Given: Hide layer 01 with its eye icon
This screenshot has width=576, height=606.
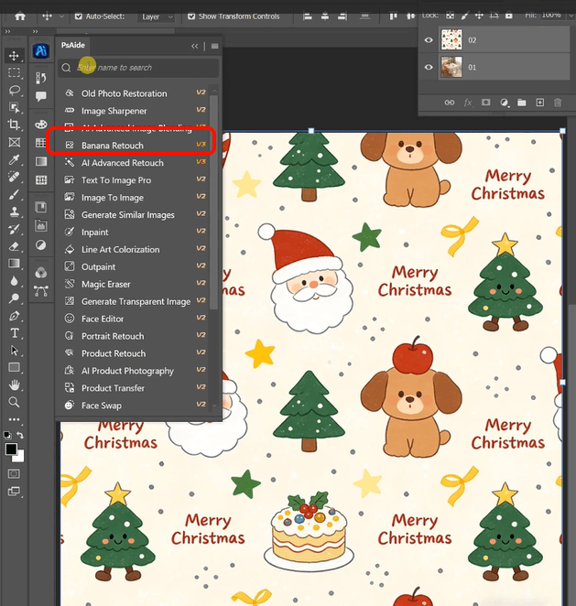Looking at the screenshot, I should 429,67.
